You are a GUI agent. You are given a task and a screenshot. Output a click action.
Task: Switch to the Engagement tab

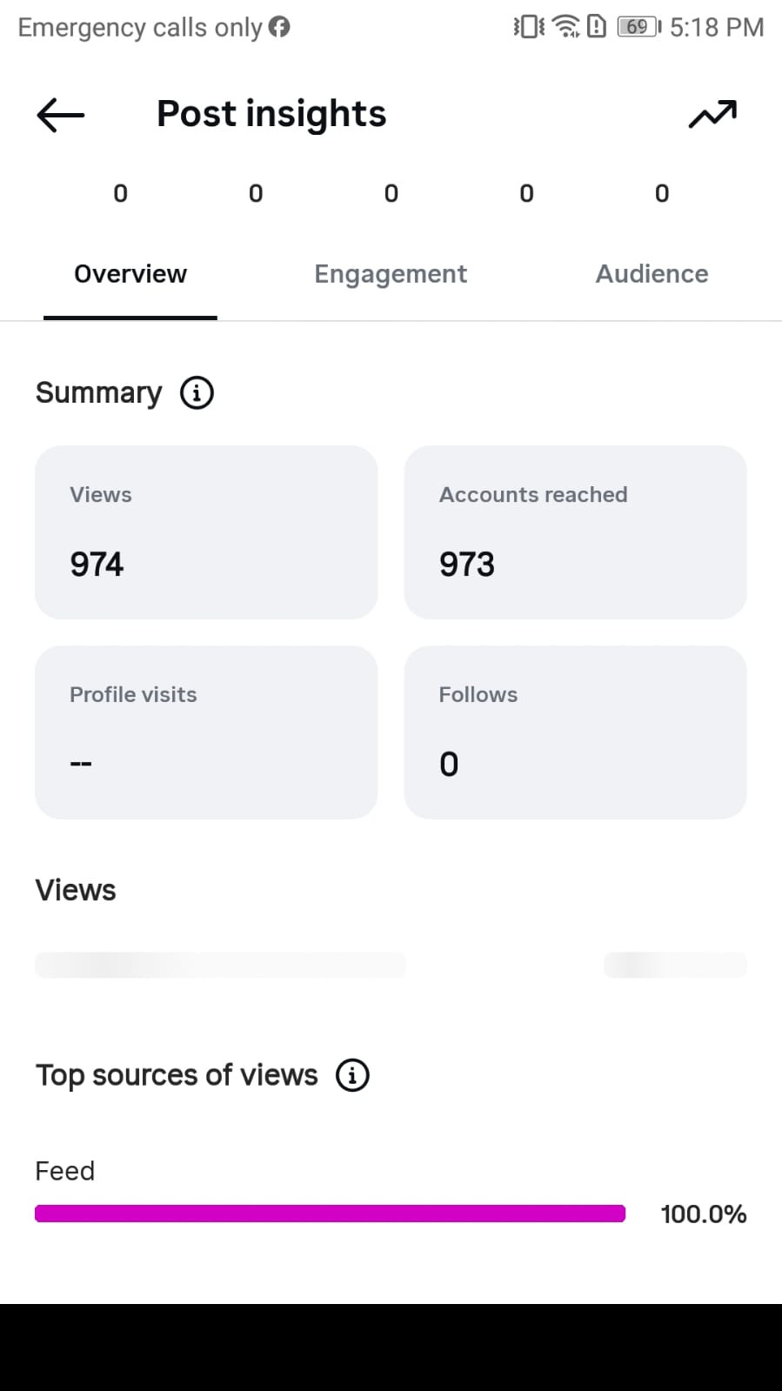(391, 274)
